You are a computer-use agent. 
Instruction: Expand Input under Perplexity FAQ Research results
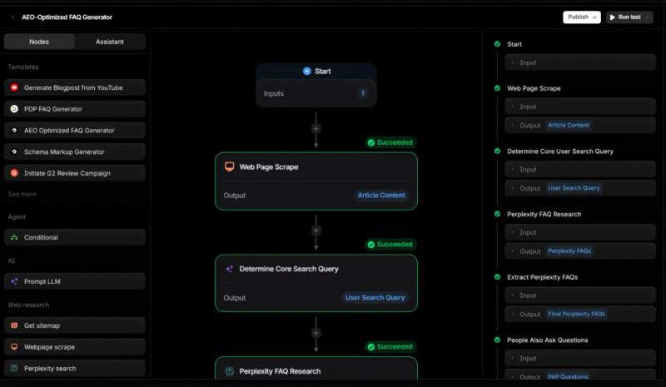pos(579,232)
